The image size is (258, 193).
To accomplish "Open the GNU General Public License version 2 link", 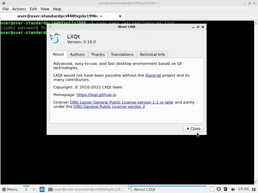I will (x=109, y=107).
